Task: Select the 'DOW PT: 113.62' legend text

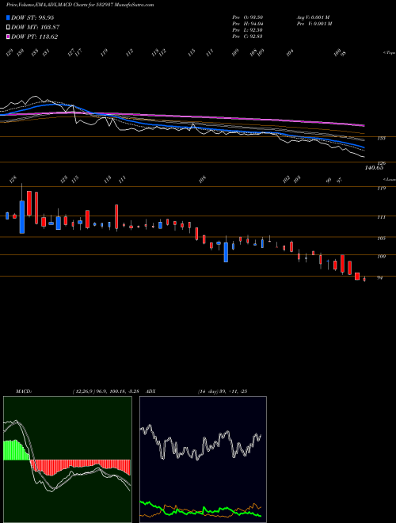Action: [x=35, y=36]
